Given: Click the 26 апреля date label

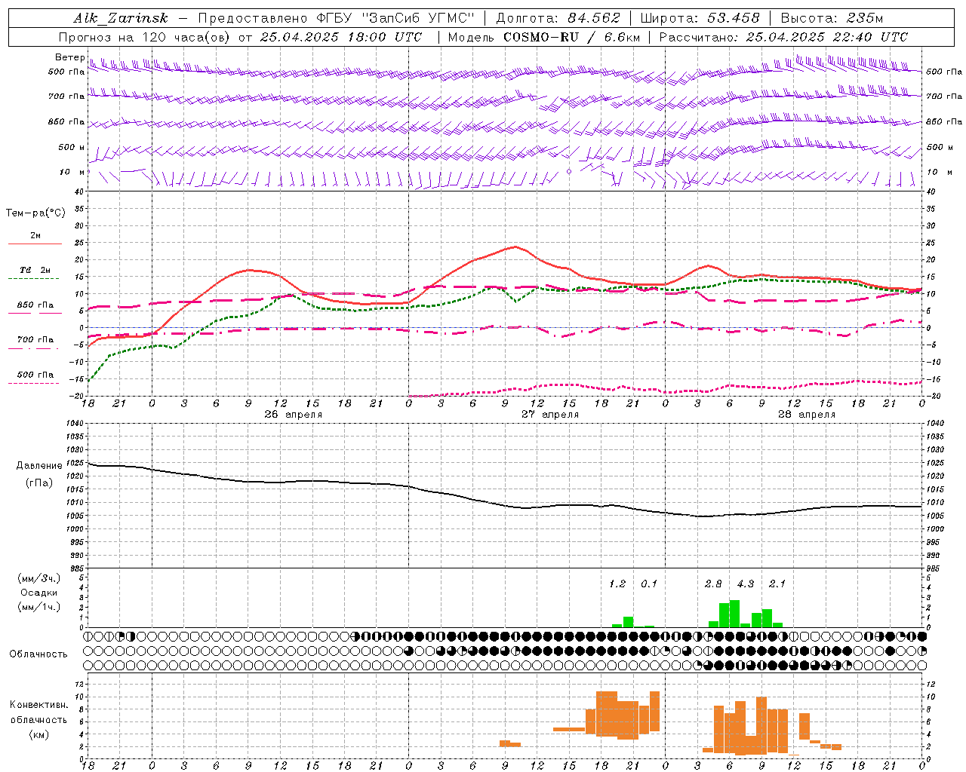Looking at the screenshot, I should [x=294, y=415].
